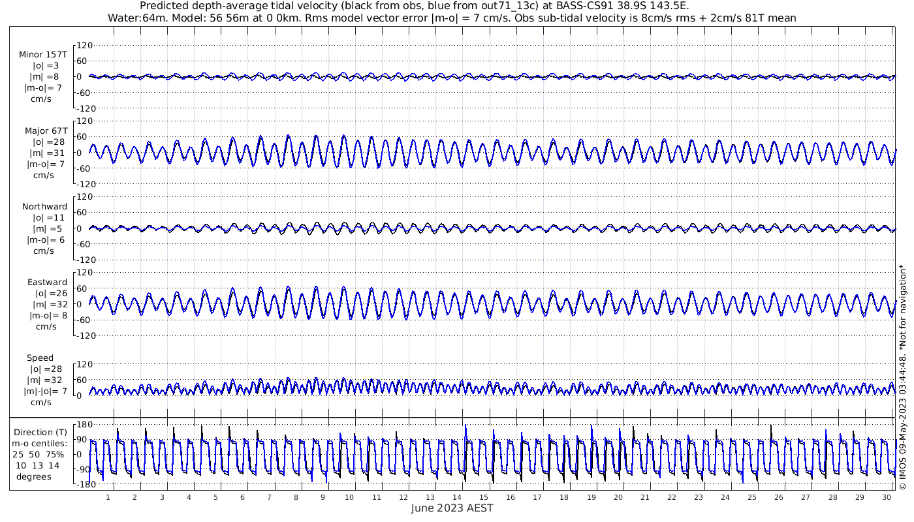This screenshot has width=914, height=522.
Task: Click '|m| =8' in the Minor panel
Action: tap(44, 77)
